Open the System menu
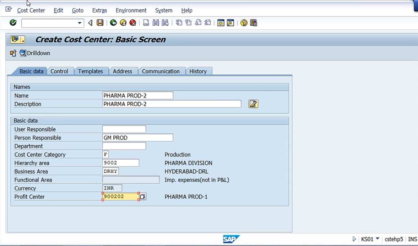418x246 pixels. pyautogui.click(x=164, y=10)
